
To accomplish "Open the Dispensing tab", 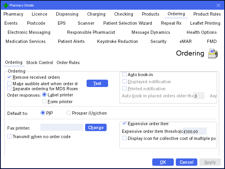I will tap(67, 14).
